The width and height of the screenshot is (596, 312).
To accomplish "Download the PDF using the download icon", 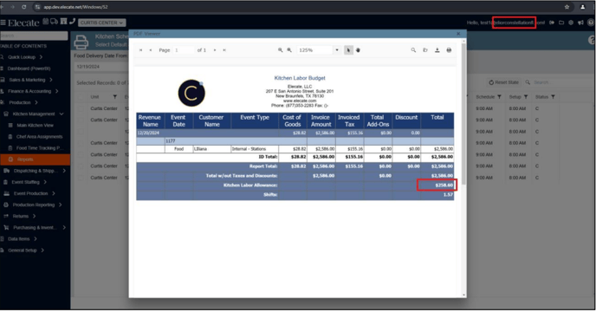I will coord(437,50).
